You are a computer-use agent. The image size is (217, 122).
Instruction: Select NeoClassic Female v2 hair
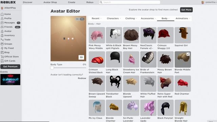point(149,35)
